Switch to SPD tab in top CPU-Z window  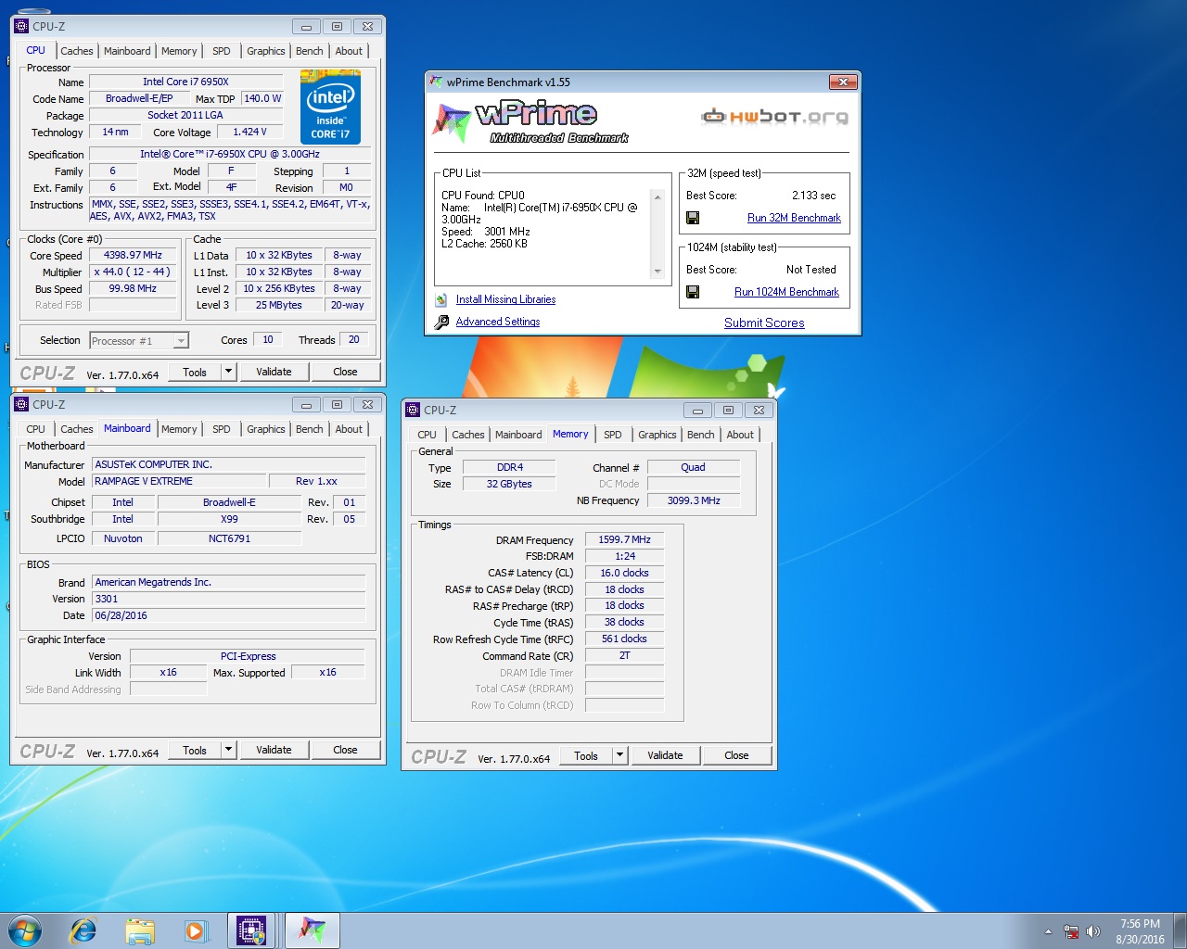221,51
